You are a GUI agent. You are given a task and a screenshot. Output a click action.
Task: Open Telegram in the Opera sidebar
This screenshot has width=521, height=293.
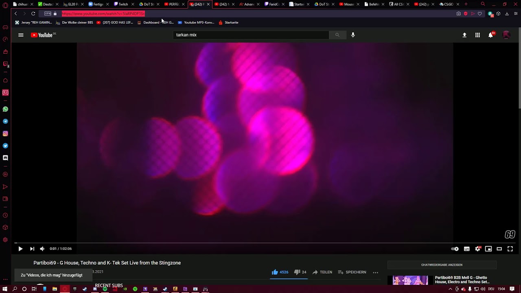[x=5, y=121]
